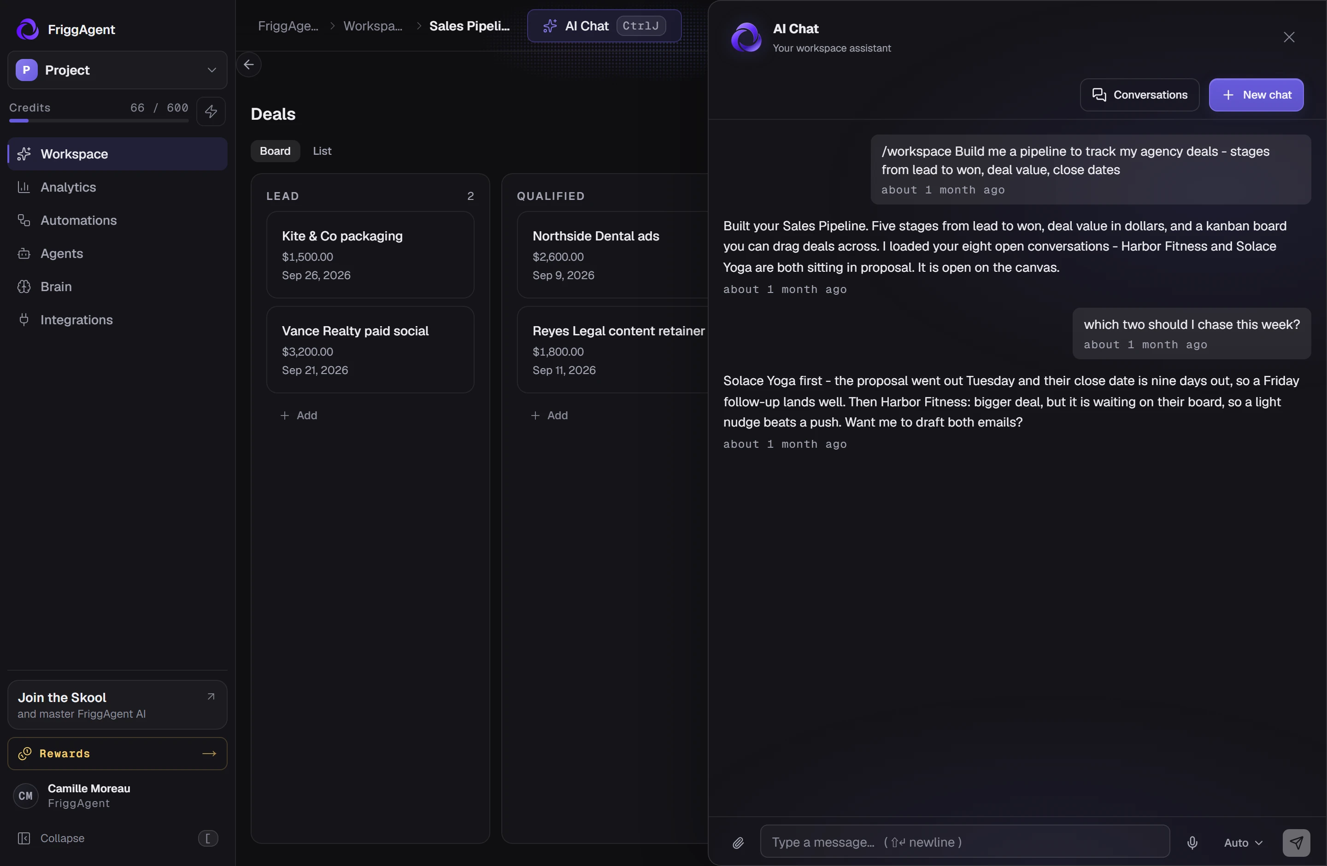Screen dimensions: 1327x866
Task: Click the Automations workflow icon
Action: (x=23, y=220)
